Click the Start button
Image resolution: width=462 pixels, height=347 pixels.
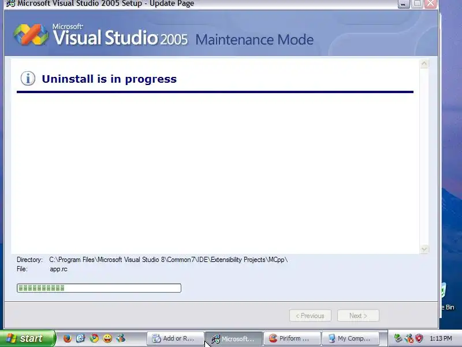point(28,338)
